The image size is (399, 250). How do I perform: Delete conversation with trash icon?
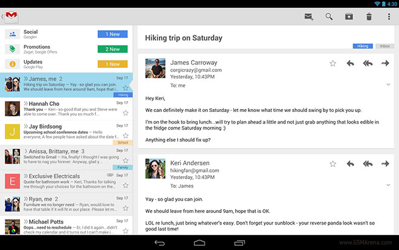pos(369,17)
